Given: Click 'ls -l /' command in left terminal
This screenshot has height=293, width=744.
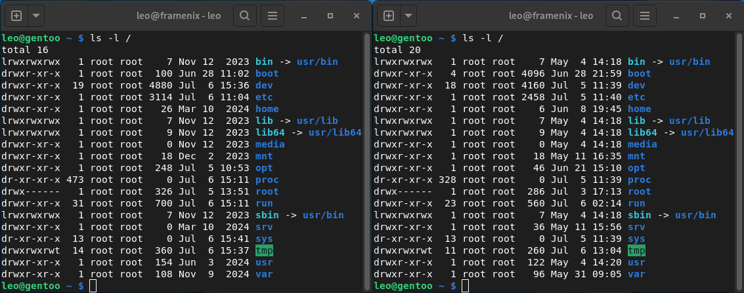Looking at the screenshot, I should (110, 38).
